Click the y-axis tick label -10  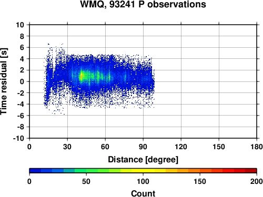(x=18, y=138)
